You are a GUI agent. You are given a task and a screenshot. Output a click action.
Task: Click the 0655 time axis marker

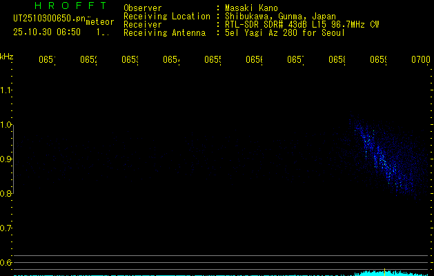click(213, 59)
